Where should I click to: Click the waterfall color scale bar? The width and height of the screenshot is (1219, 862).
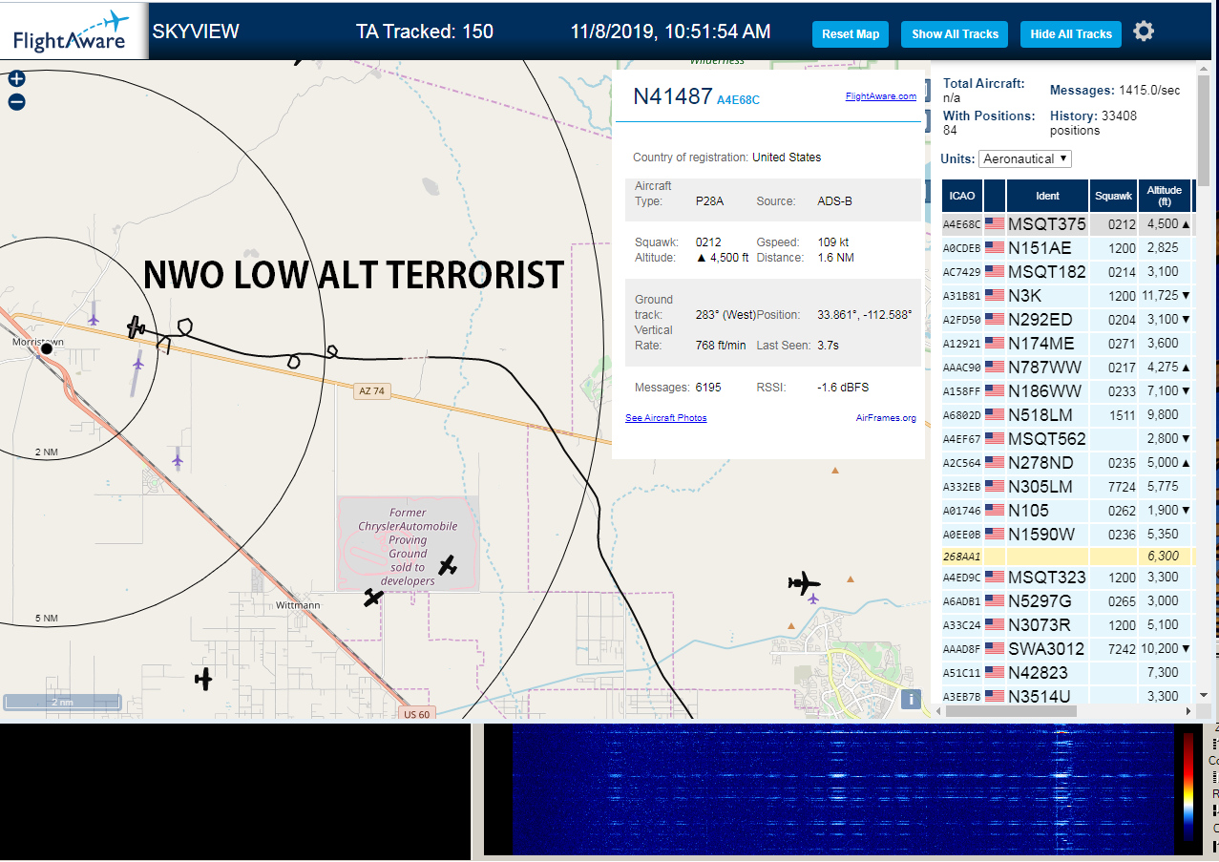point(1187,788)
